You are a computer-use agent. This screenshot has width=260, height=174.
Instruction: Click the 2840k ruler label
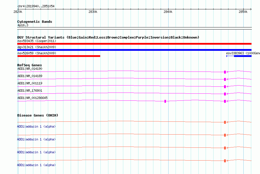[168, 12]
